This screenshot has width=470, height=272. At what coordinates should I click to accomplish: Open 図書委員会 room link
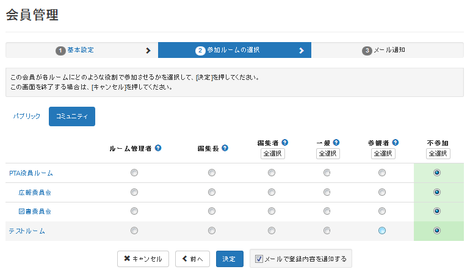35,212
